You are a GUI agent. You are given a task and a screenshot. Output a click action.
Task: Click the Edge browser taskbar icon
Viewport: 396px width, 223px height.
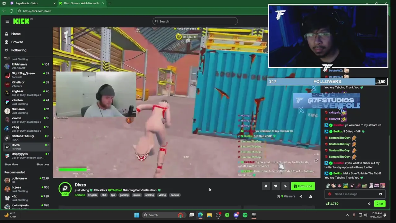(200, 215)
